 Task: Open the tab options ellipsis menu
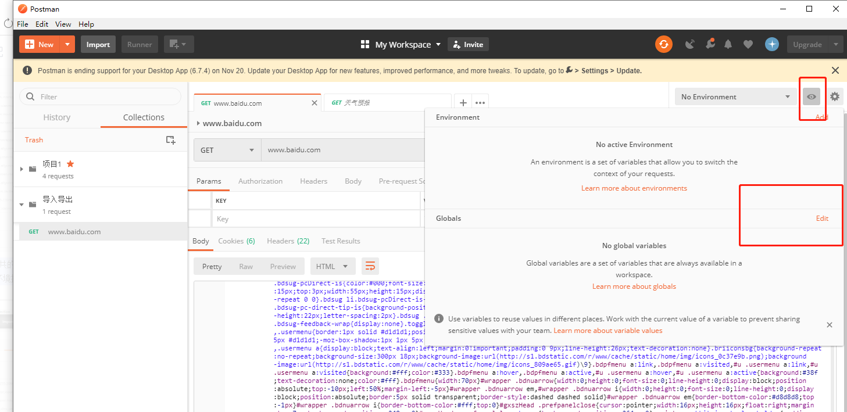480,103
